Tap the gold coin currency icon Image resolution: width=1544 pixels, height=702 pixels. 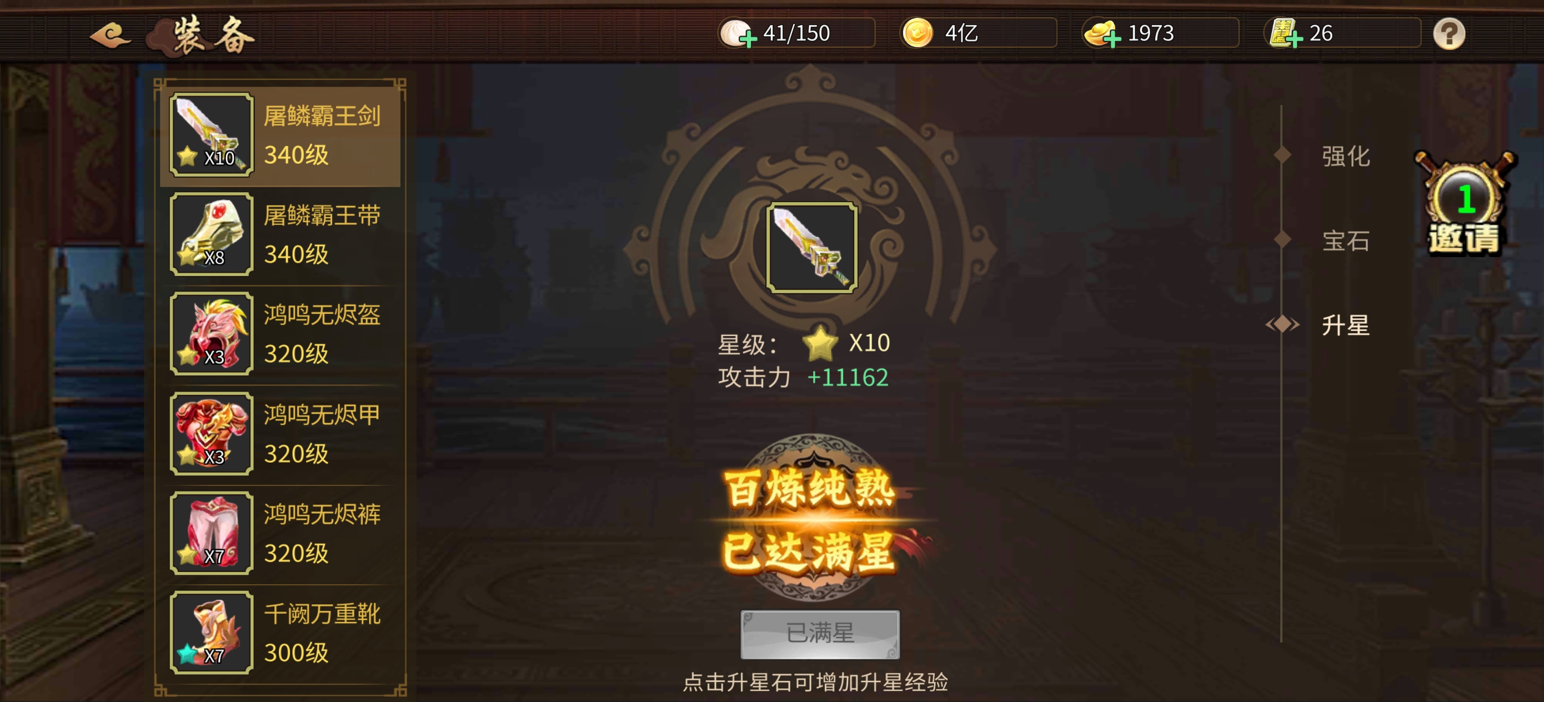click(917, 33)
